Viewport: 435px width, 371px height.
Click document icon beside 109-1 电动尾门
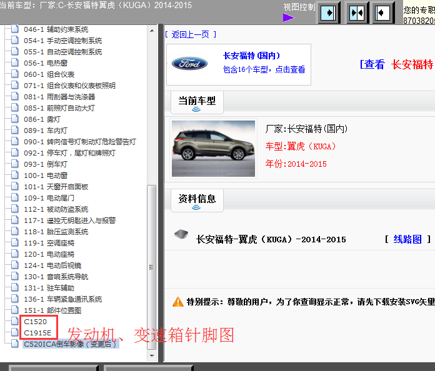coord(15,197)
